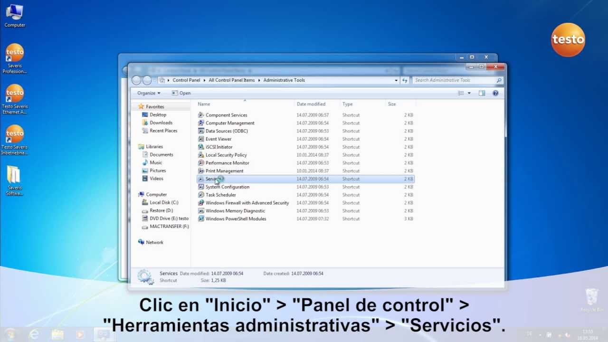The image size is (608, 342).
Task: Click the Explorer Back arrow button
Action: click(137, 80)
